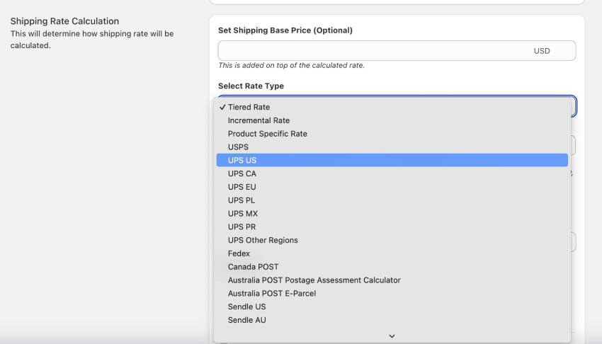Viewport: 602px width, 344px height.
Task: Choose UPS Other Regions
Action: [392, 240]
